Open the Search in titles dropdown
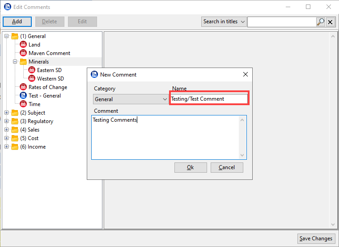The width and height of the screenshot is (339, 247). click(x=224, y=21)
